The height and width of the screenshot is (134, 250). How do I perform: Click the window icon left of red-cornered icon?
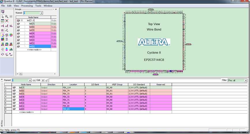tap(3, 21)
